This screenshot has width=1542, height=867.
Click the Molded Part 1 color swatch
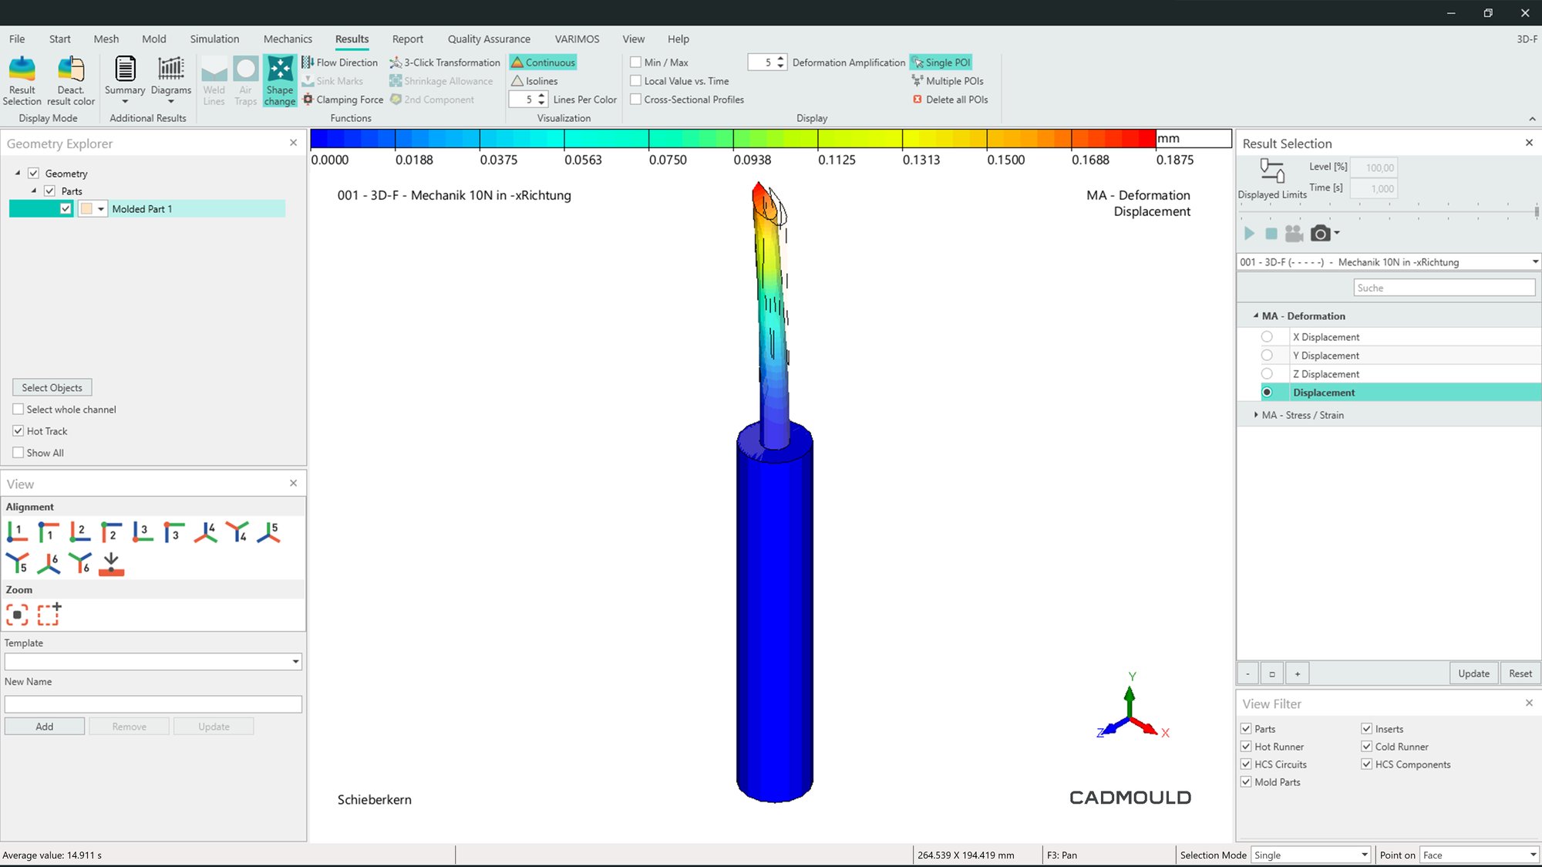86,209
